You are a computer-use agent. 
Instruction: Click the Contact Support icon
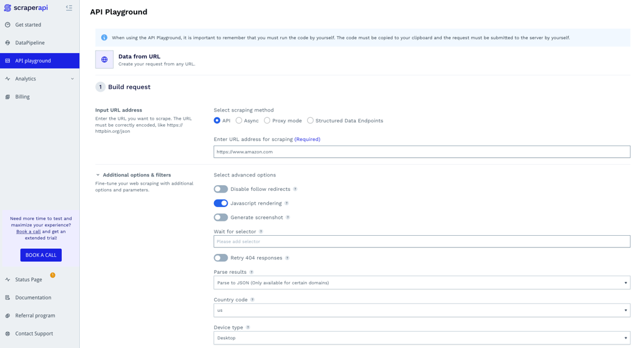(7, 333)
